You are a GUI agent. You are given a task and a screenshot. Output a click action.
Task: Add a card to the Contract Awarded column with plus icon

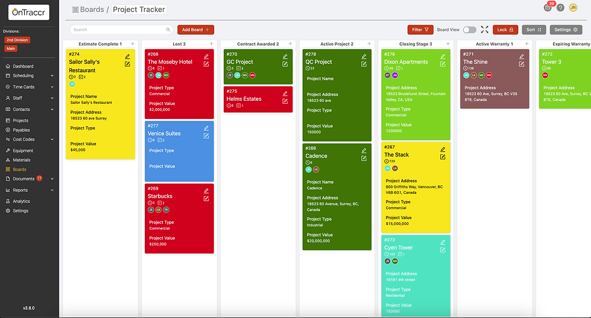tap(290, 44)
